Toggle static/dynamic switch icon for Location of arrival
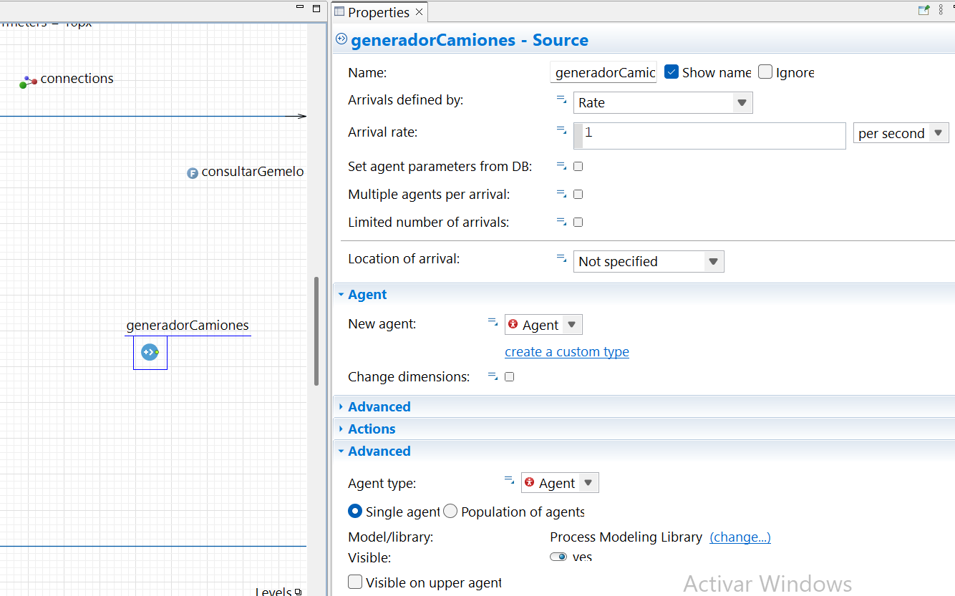 (562, 258)
